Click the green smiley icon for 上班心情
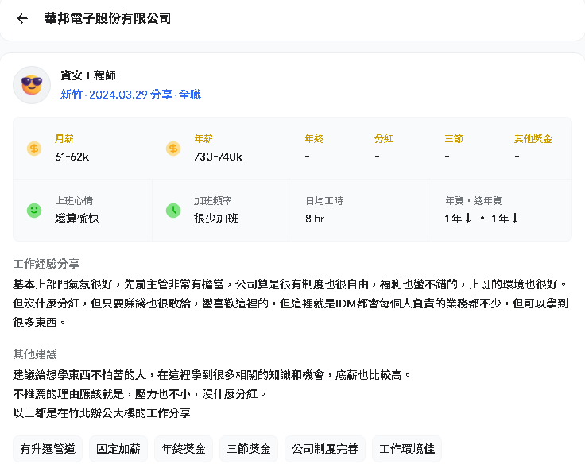The height and width of the screenshot is (468, 585). pos(34,211)
